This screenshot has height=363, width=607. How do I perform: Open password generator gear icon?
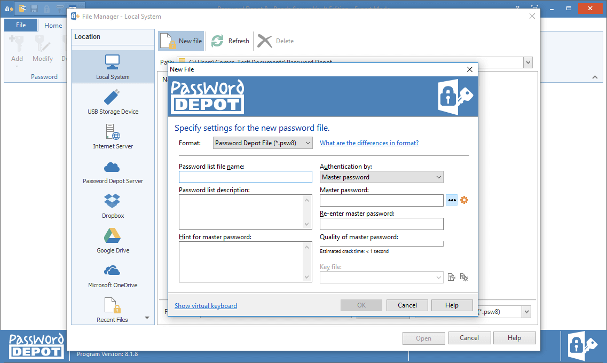(x=464, y=200)
